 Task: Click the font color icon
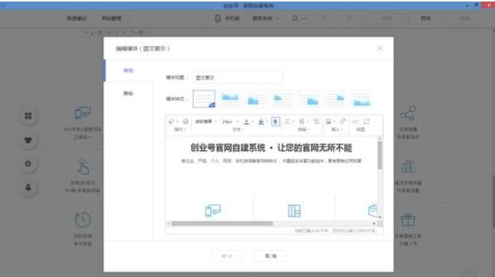tap(246, 121)
